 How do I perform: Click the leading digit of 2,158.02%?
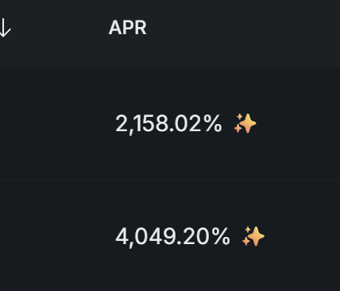point(122,123)
